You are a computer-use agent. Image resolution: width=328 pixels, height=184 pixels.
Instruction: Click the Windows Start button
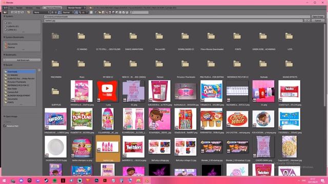click(x=4, y=180)
